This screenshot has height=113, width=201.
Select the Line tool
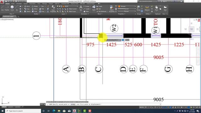click(2, 8)
